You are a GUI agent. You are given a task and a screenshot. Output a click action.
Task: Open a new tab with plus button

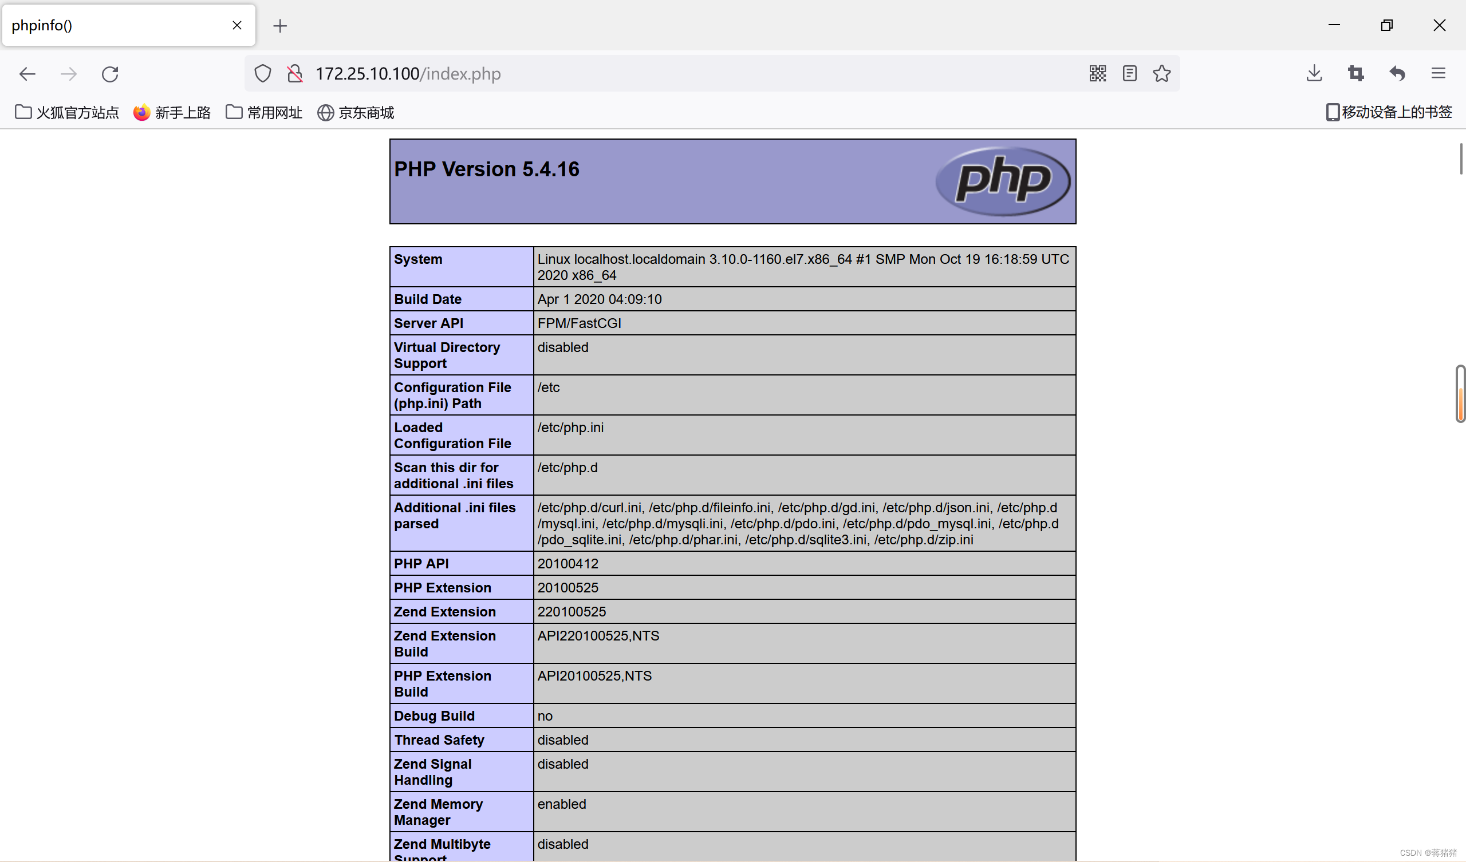[x=280, y=26]
